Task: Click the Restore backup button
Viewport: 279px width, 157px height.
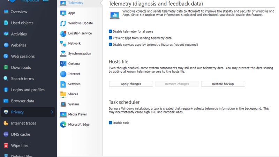Action: tap(223, 84)
